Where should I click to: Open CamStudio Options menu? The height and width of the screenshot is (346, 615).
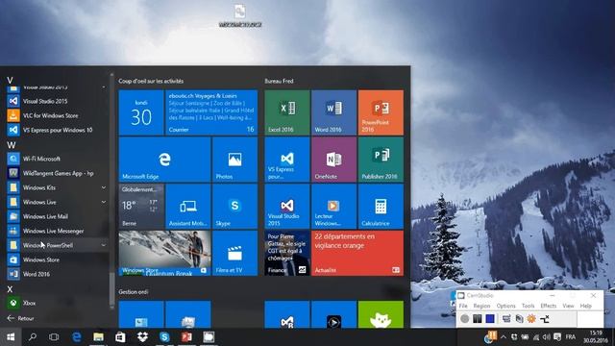pyautogui.click(x=506, y=306)
